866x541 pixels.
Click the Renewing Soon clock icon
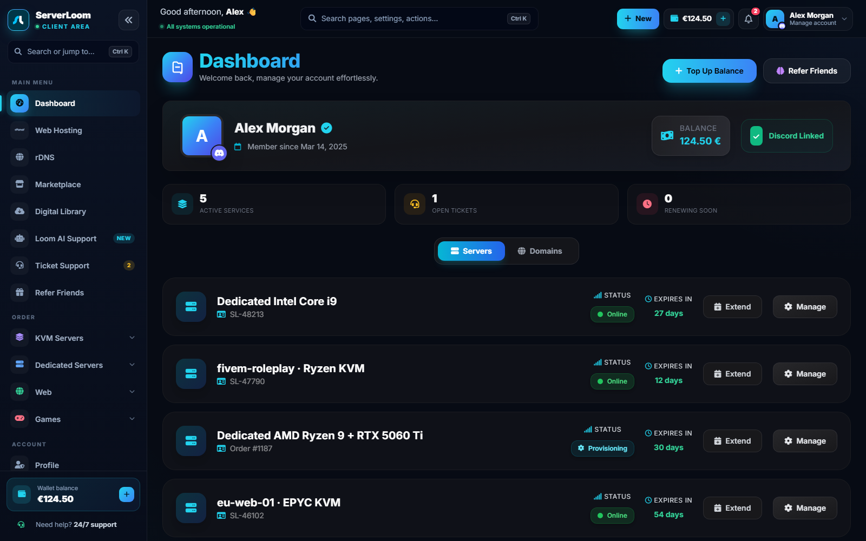click(x=647, y=204)
